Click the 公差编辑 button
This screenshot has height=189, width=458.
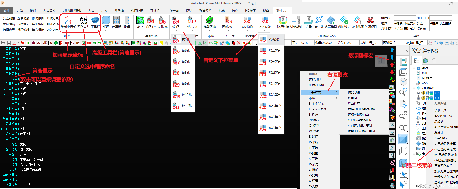pyautogui.click(x=9, y=18)
